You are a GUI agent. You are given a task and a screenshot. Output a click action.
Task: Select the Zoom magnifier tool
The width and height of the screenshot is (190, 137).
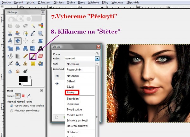click(x=41, y=33)
